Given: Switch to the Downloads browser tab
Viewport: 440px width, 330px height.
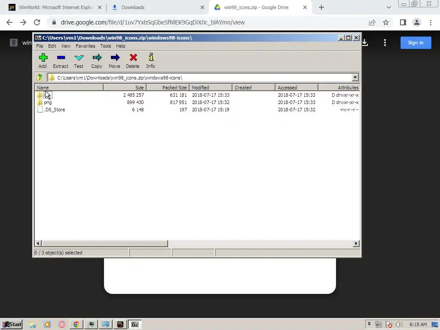Looking at the screenshot, I should pyautogui.click(x=159, y=8).
